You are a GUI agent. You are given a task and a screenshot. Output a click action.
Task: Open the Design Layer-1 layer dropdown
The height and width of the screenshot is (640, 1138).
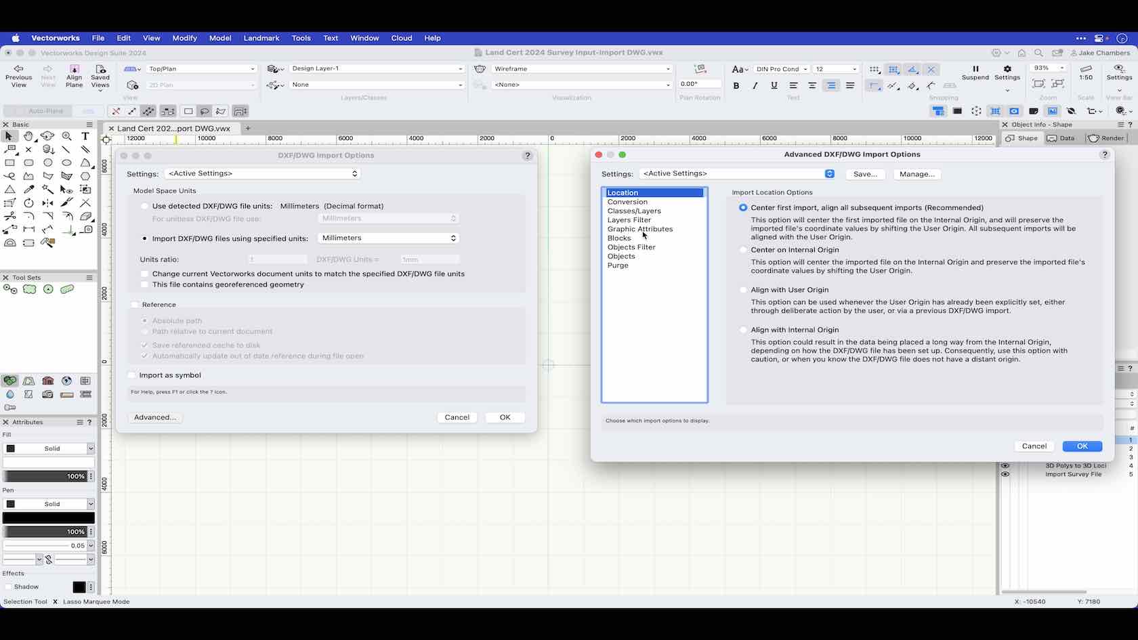[x=377, y=69]
